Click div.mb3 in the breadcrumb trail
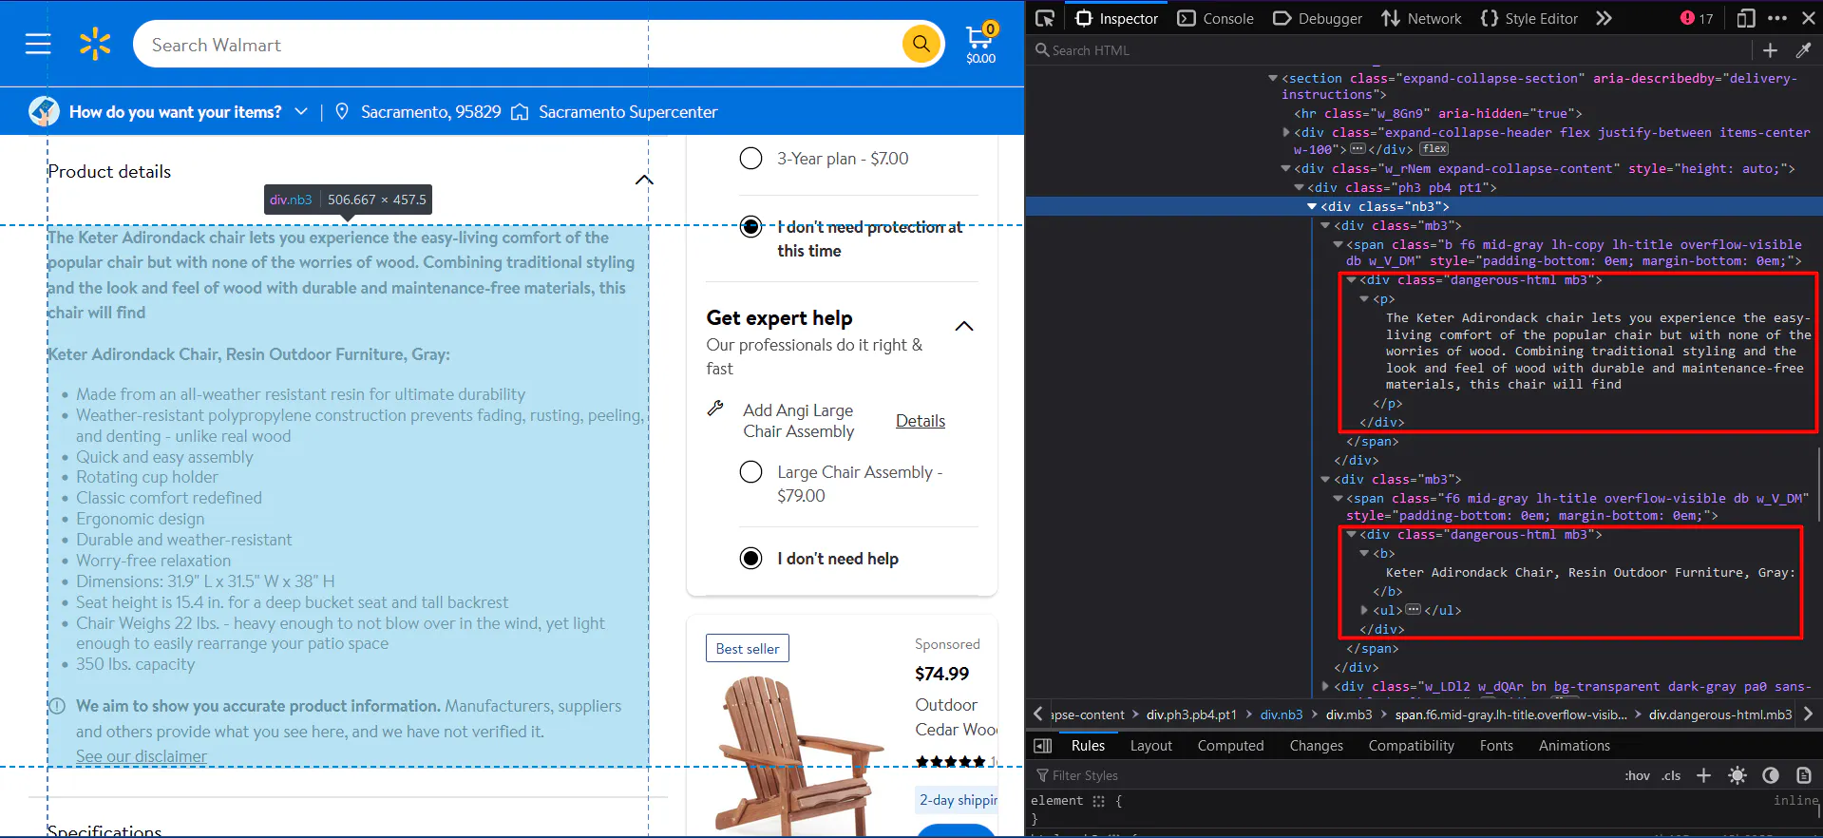1823x838 pixels. [1349, 714]
